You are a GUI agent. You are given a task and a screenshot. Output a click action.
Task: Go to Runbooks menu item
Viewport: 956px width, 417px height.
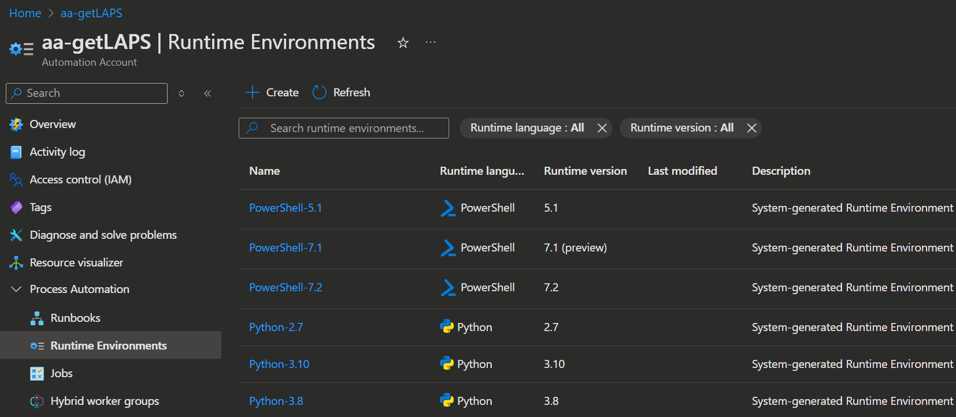tap(75, 318)
